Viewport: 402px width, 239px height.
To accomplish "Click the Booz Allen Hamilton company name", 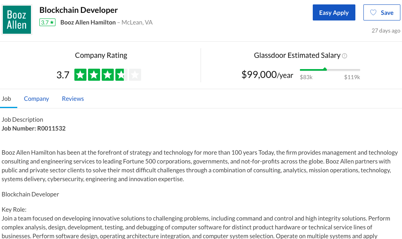I will (88, 22).
